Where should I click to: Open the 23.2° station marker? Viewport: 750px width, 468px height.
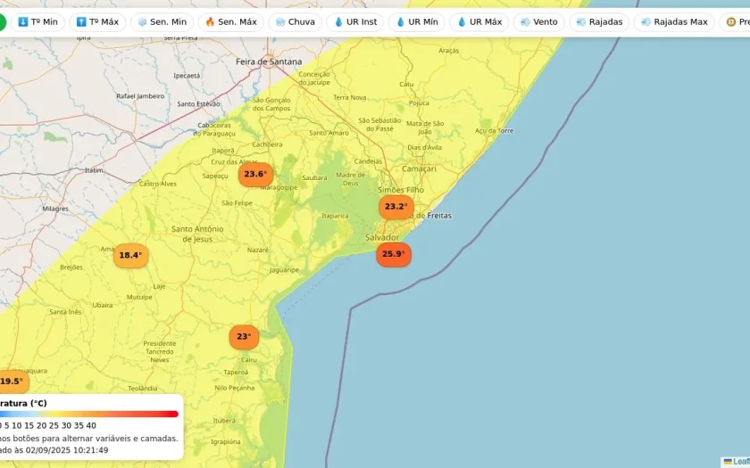click(396, 207)
